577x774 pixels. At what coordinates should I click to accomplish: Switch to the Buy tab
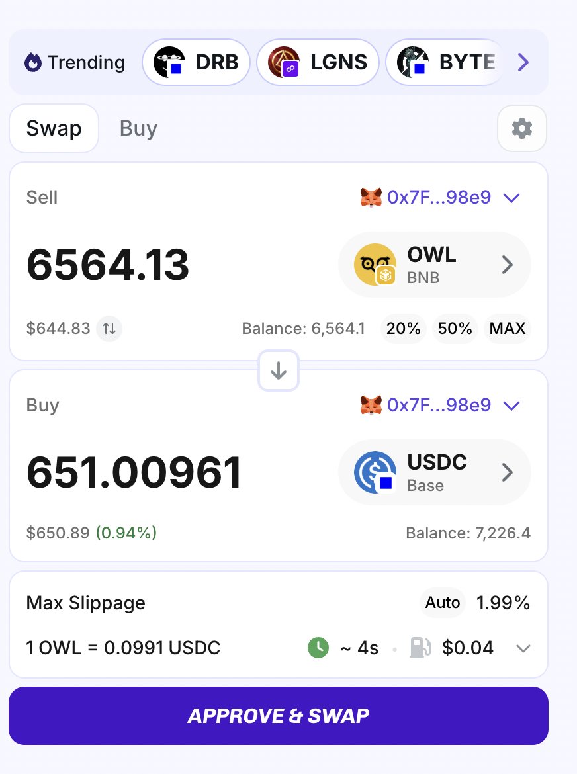click(x=138, y=128)
